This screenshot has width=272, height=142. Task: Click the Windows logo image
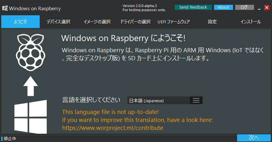pyautogui.click(x=30, y=117)
